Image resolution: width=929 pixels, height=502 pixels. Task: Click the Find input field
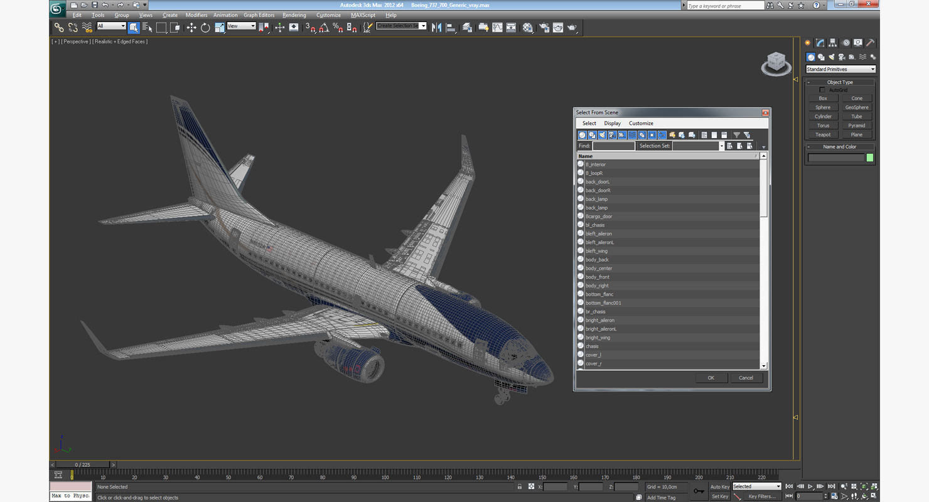613,146
